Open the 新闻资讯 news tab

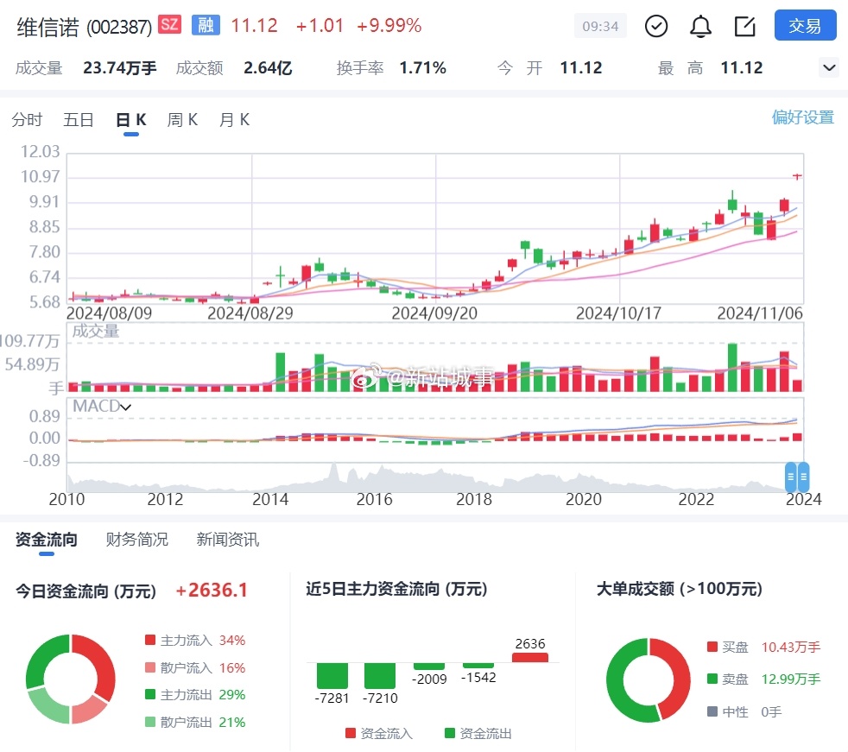pyautogui.click(x=228, y=539)
